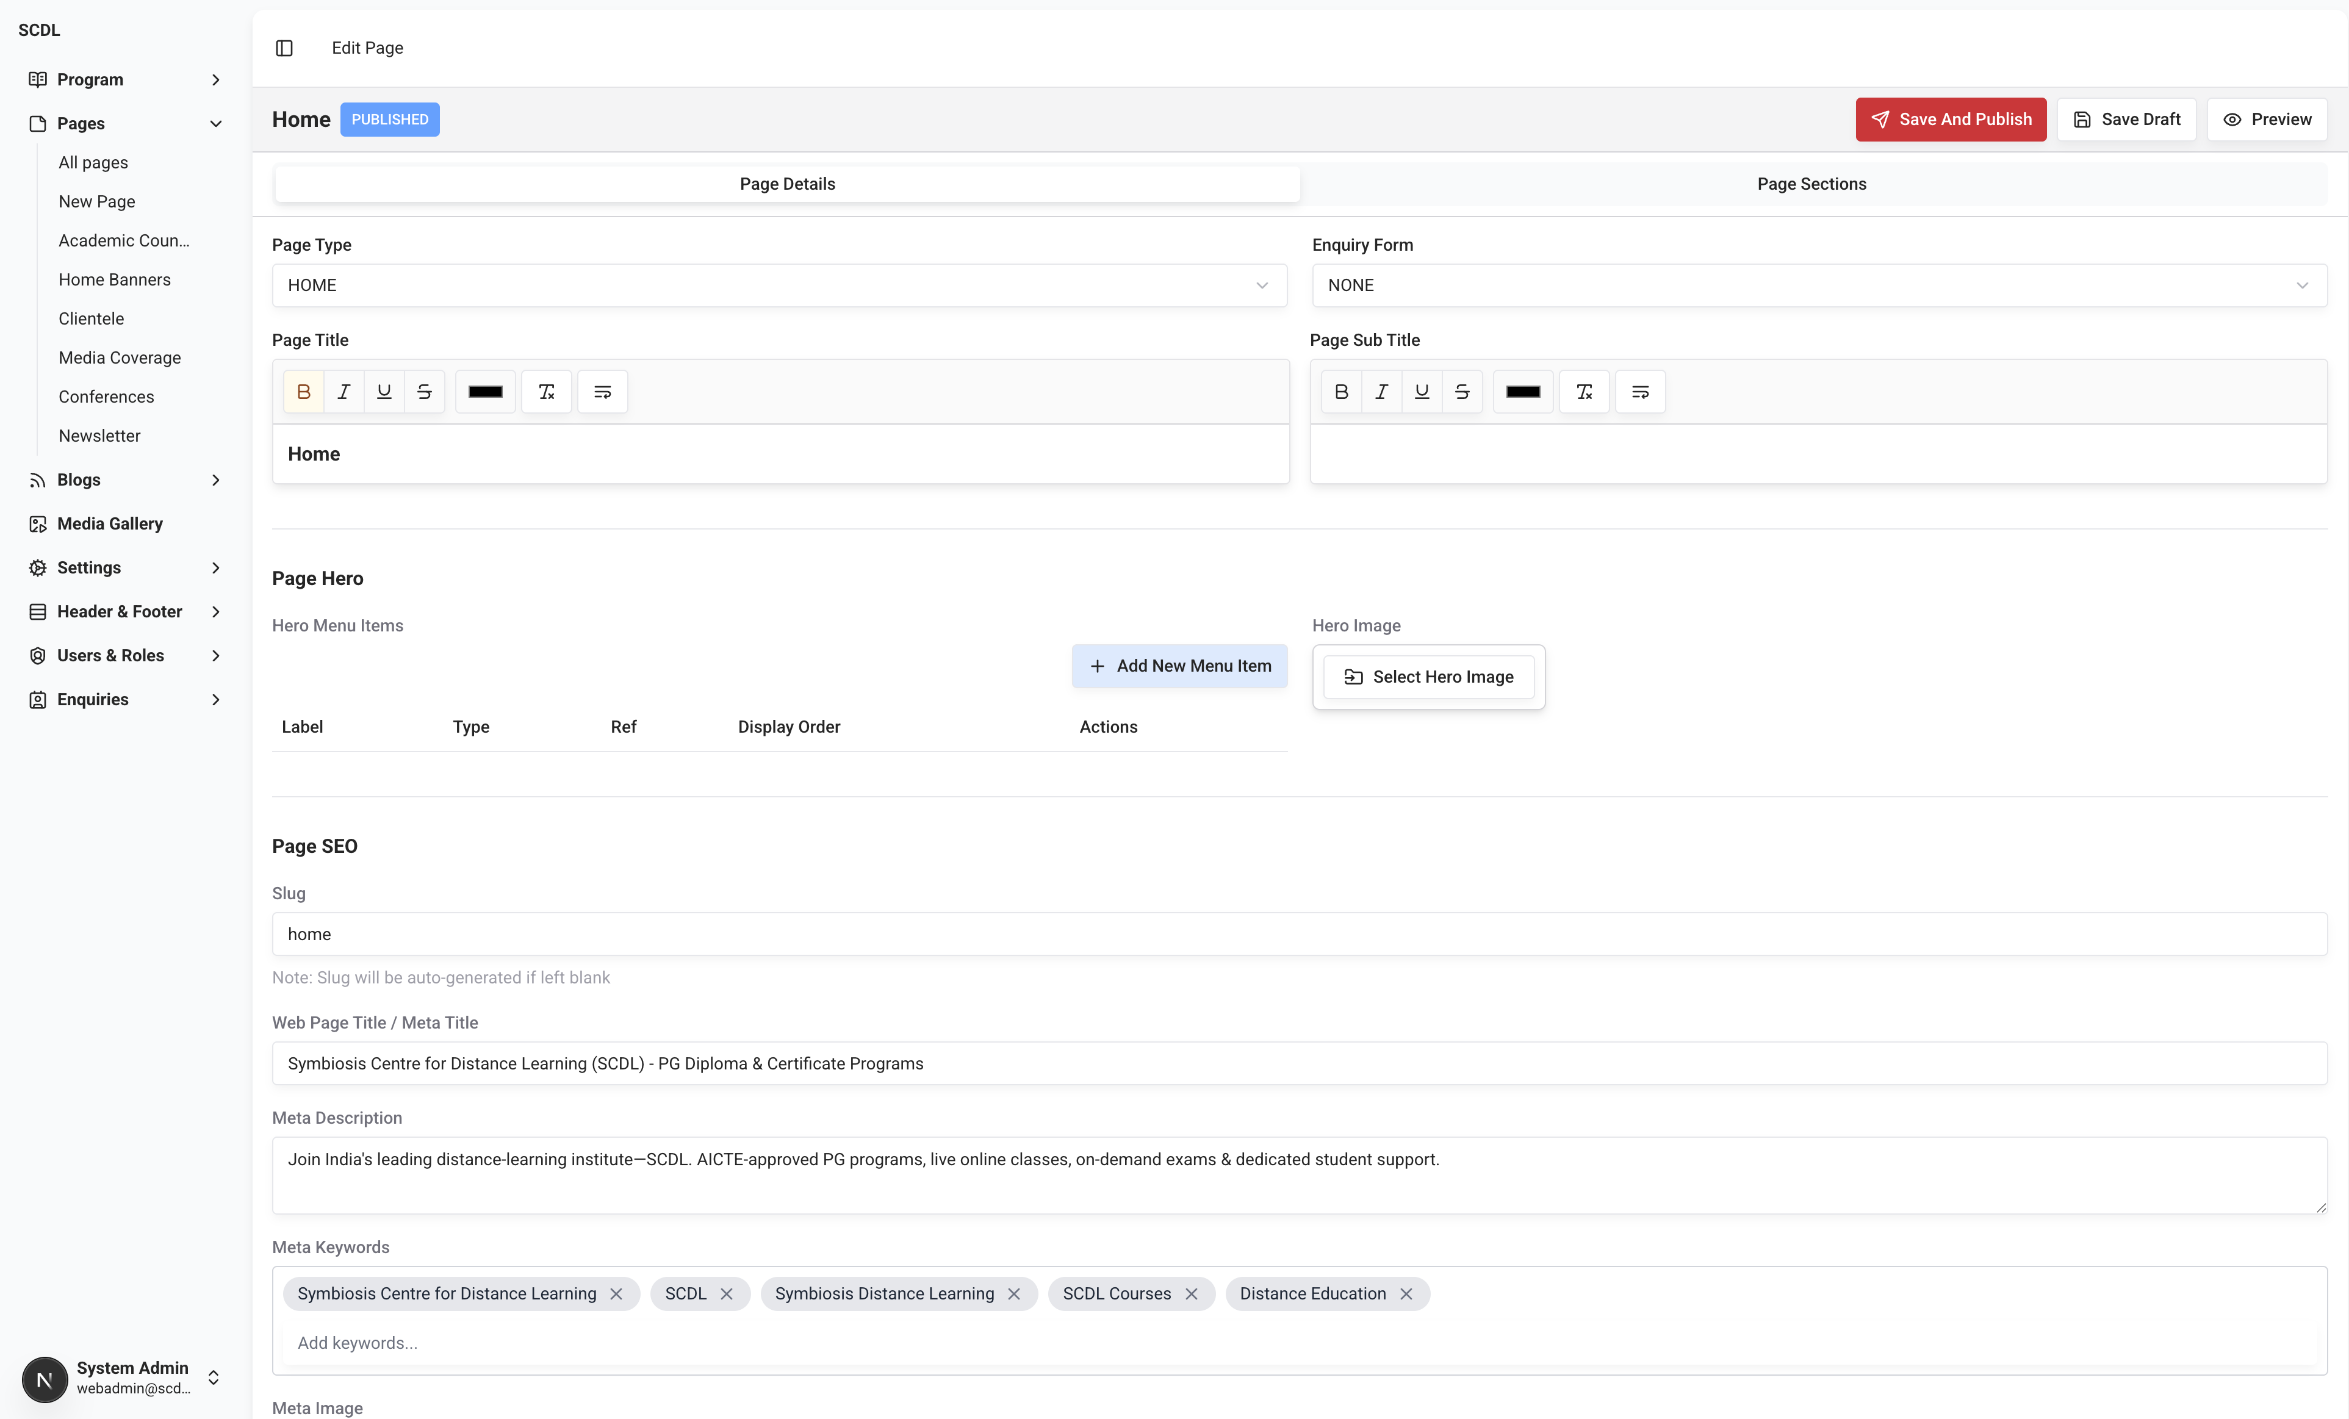Open the Page Type dropdown
The image size is (2349, 1419).
pyautogui.click(x=779, y=285)
